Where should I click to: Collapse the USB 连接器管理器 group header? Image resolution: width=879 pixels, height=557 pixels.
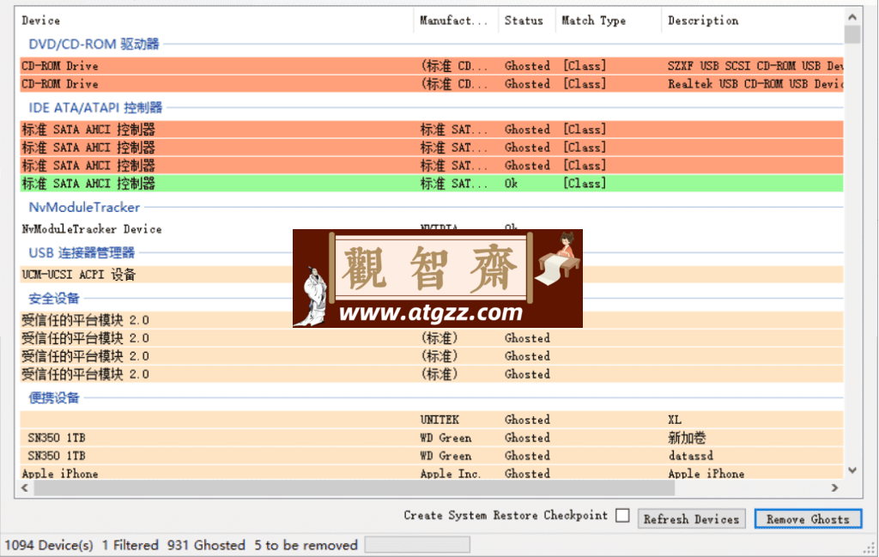[82, 252]
